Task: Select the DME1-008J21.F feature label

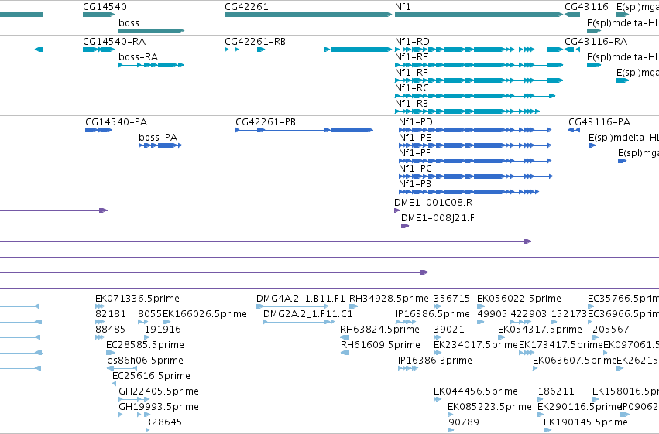Action: coord(438,218)
